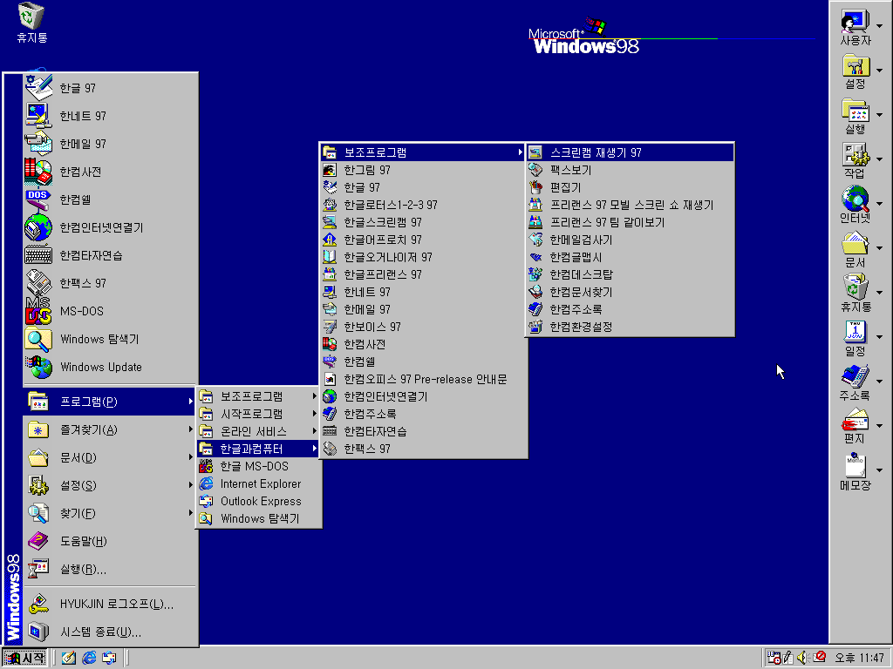Open 한컴데스크탑
The image size is (893, 669).
click(630, 274)
